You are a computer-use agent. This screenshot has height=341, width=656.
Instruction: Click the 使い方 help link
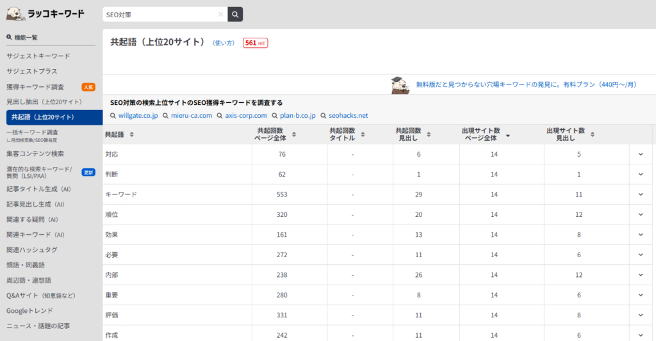click(x=224, y=43)
